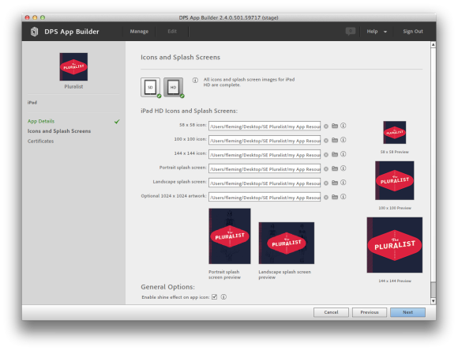Go to App Details section

pos(41,121)
